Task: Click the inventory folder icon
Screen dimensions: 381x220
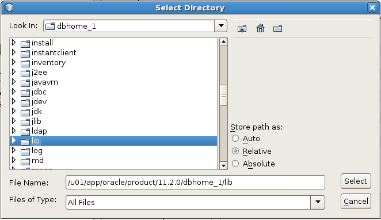Action: point(25,63)
